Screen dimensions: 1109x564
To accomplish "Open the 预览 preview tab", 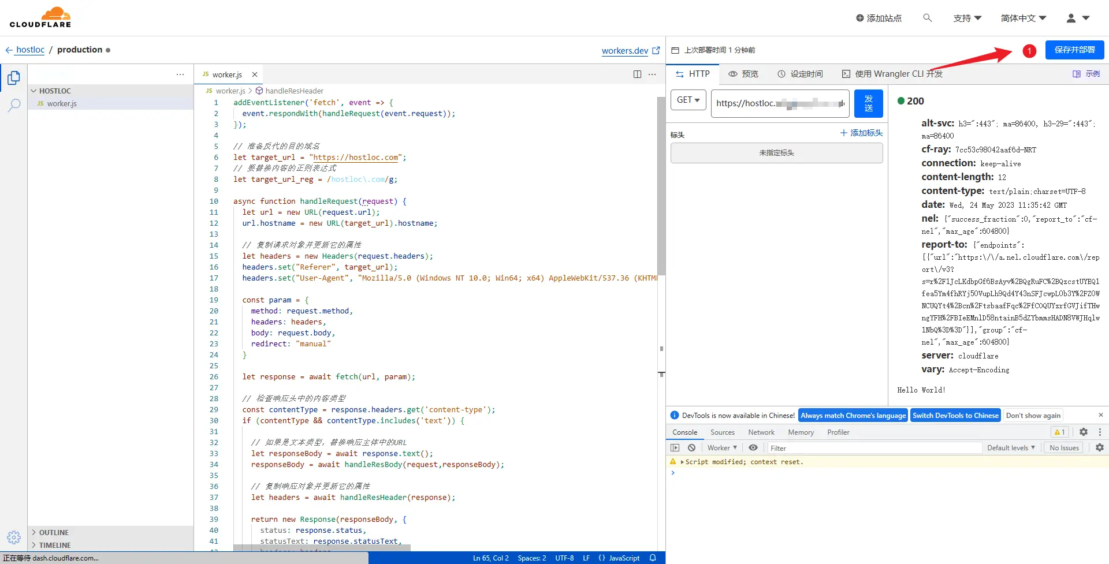I will tap(743, 74).
